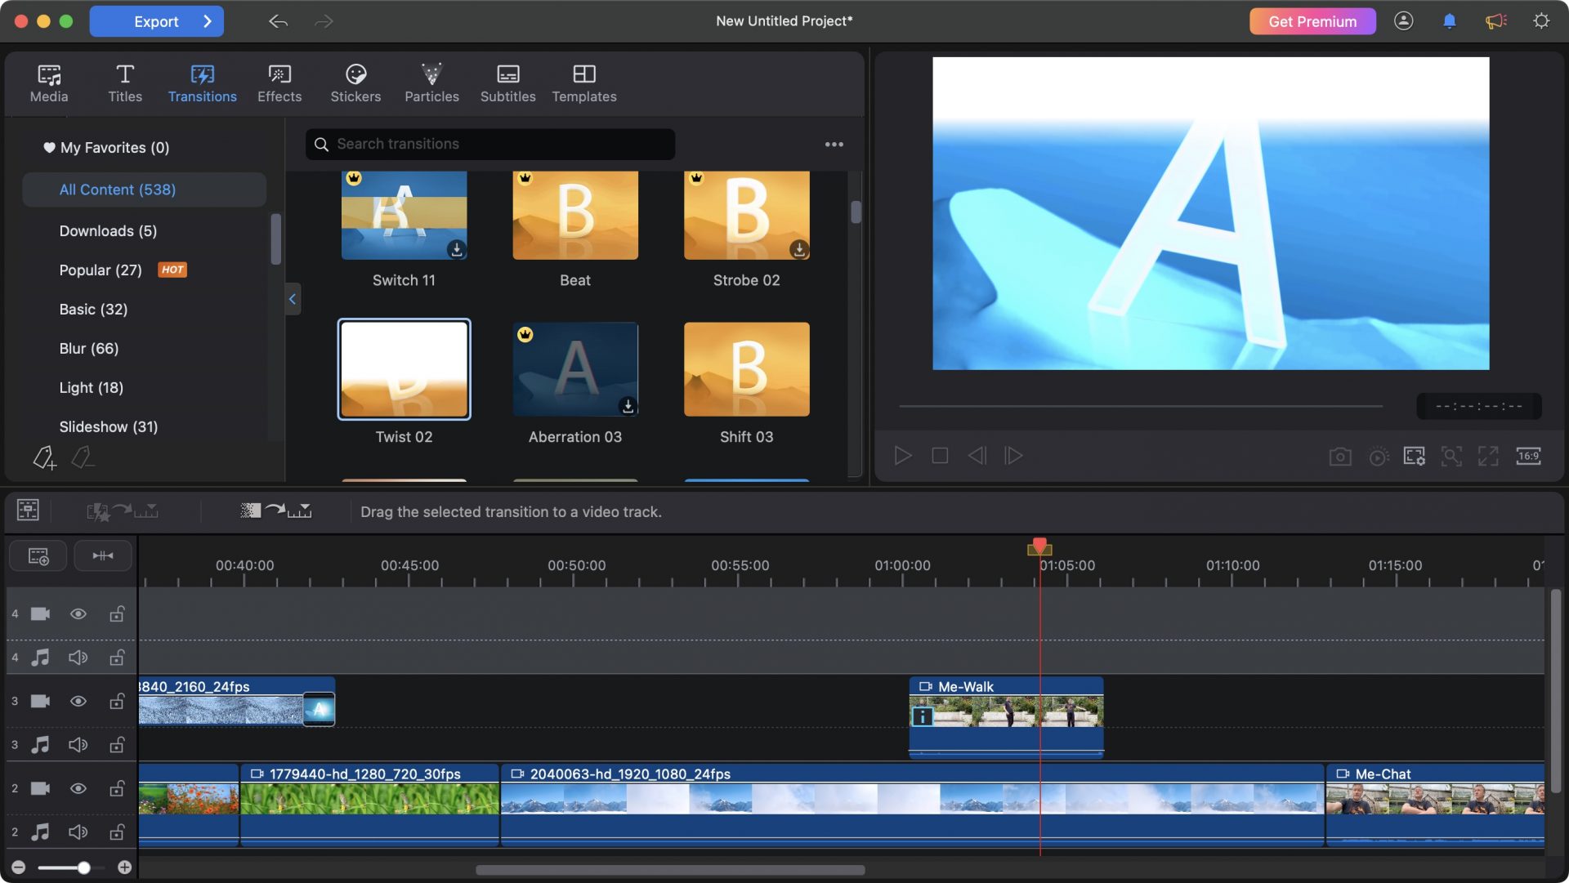Download the Aberration 03 transition
Screen dimensions: 1569x883
click(628, 405)
